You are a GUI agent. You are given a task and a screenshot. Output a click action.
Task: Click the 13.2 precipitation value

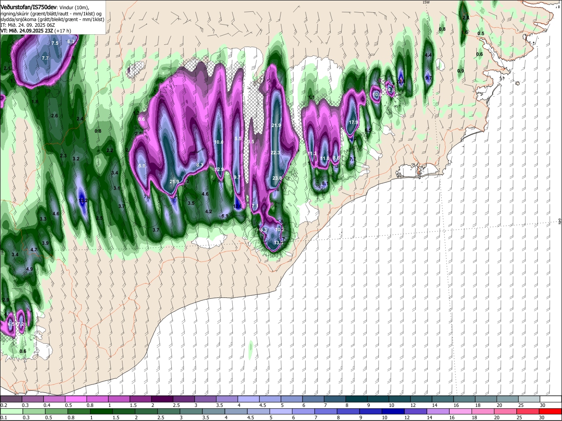pos(83,200)
